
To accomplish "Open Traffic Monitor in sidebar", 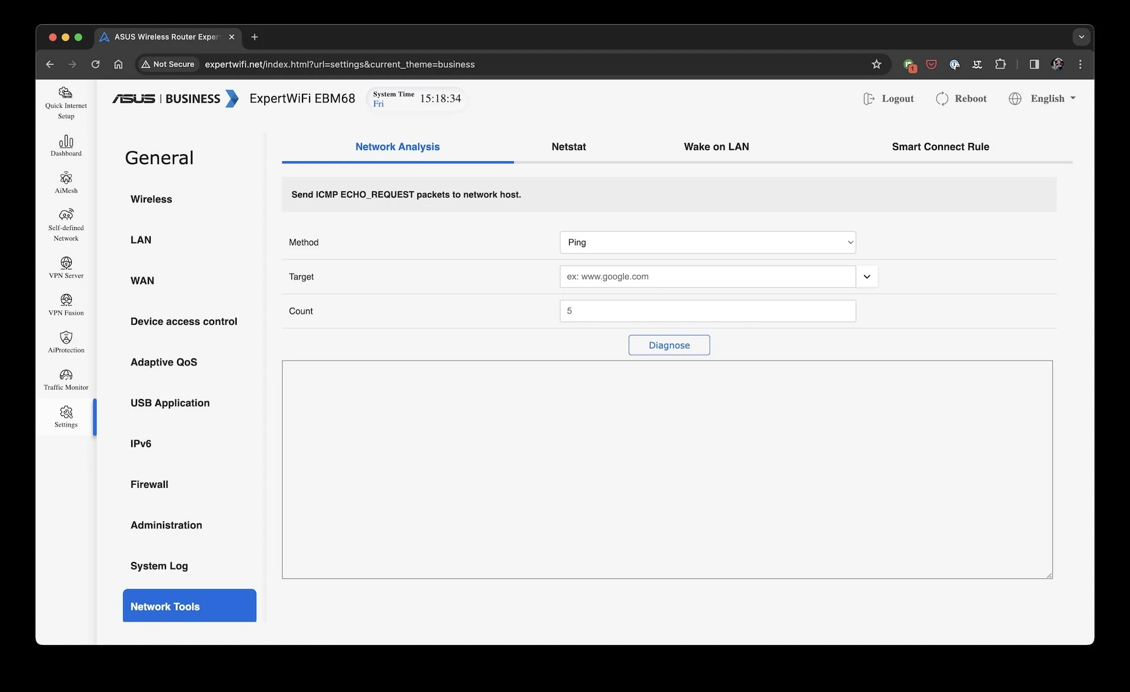I will (66, 379).
